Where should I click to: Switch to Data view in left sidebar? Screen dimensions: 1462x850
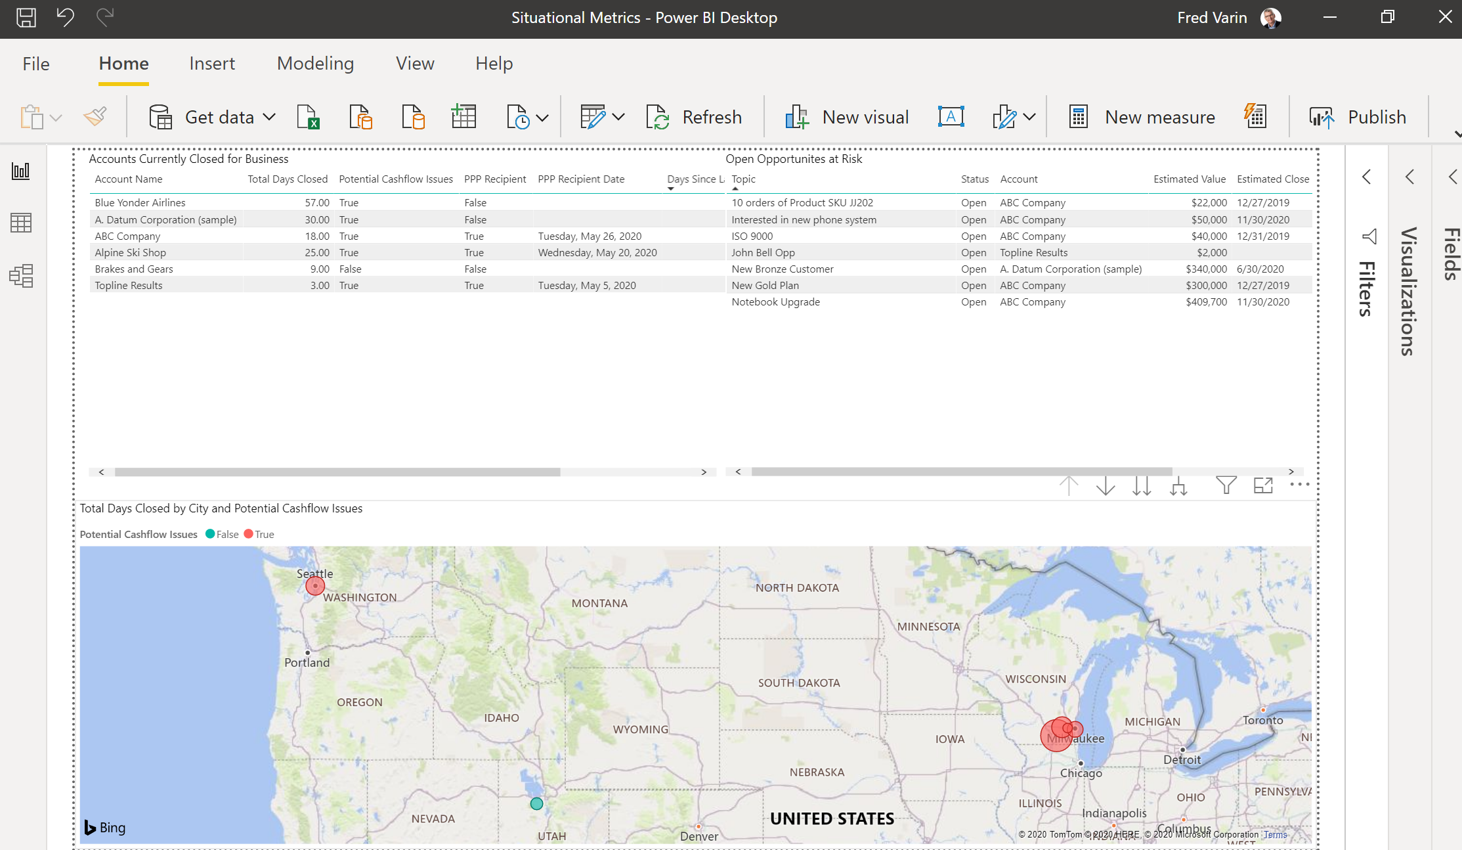[21, 223]
